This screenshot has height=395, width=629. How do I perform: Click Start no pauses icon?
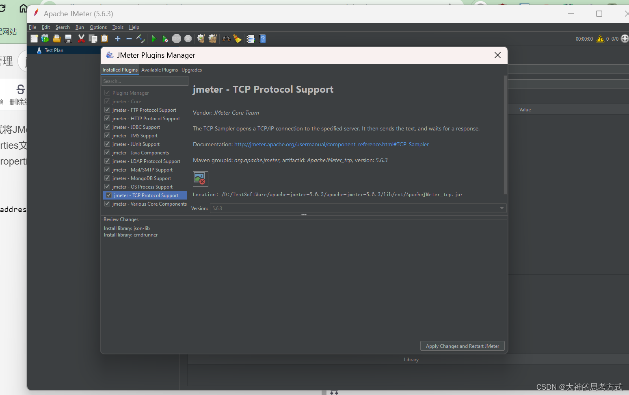click(165, 39)
